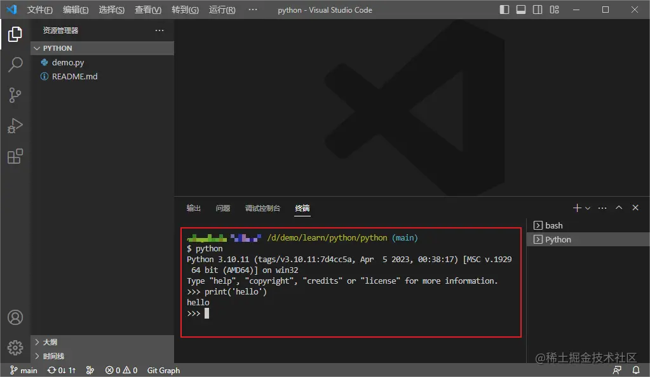Toggle bottom panel layout icon

coord(521,10)
